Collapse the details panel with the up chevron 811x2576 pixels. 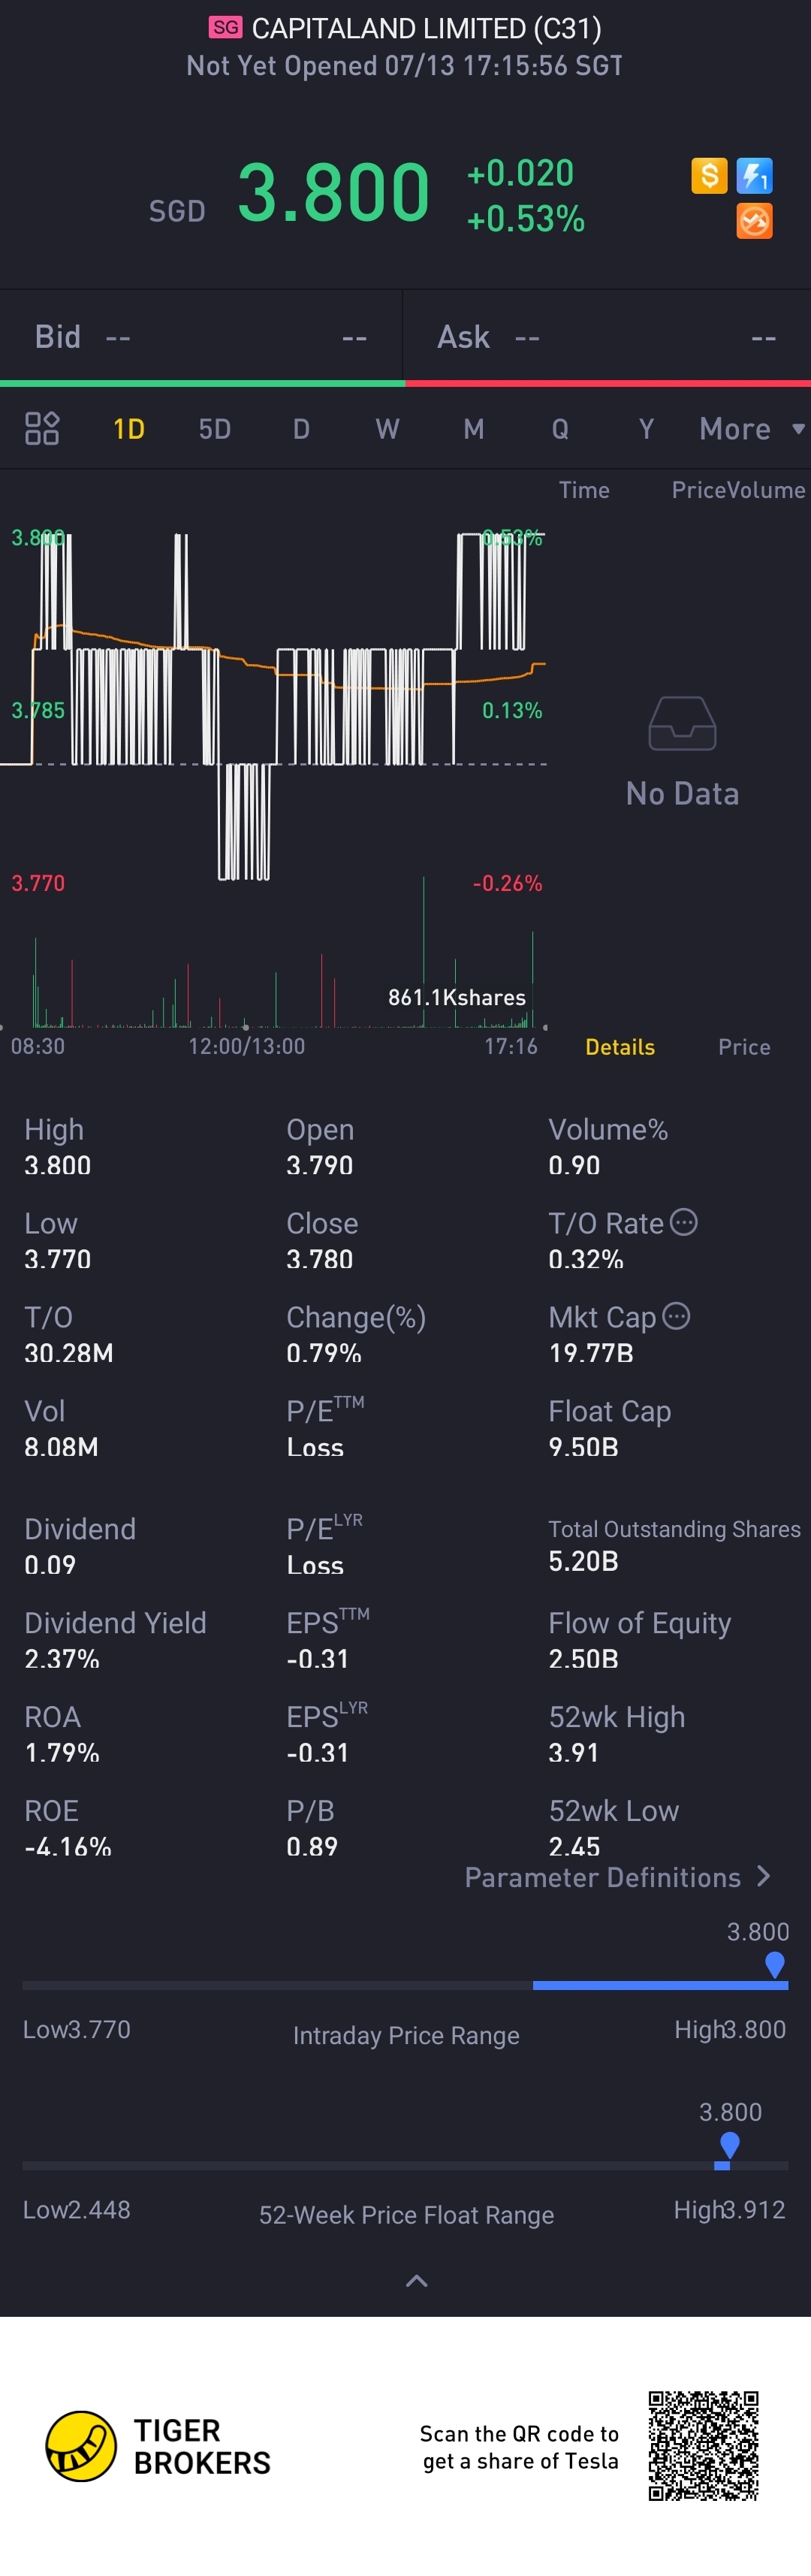pos(416,2280)
